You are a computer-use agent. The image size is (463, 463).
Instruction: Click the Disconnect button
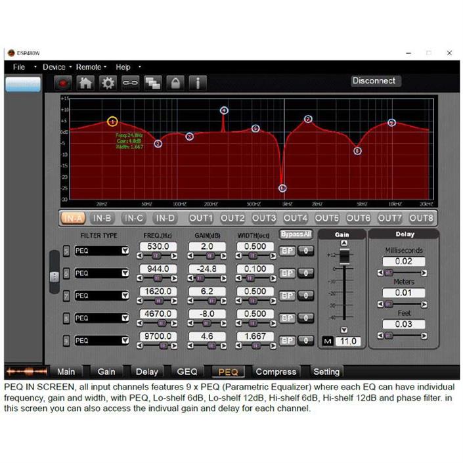pos(374,81)
